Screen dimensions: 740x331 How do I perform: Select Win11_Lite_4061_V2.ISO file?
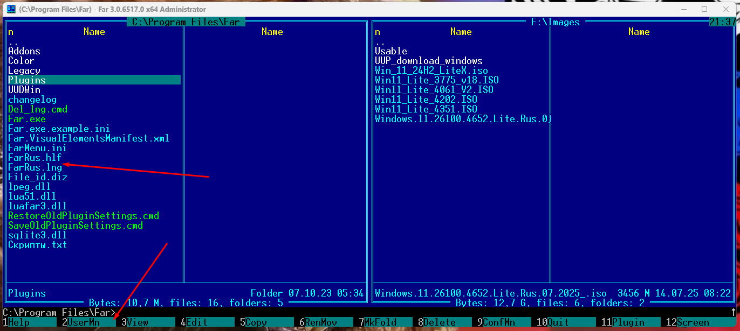(434, 90)
